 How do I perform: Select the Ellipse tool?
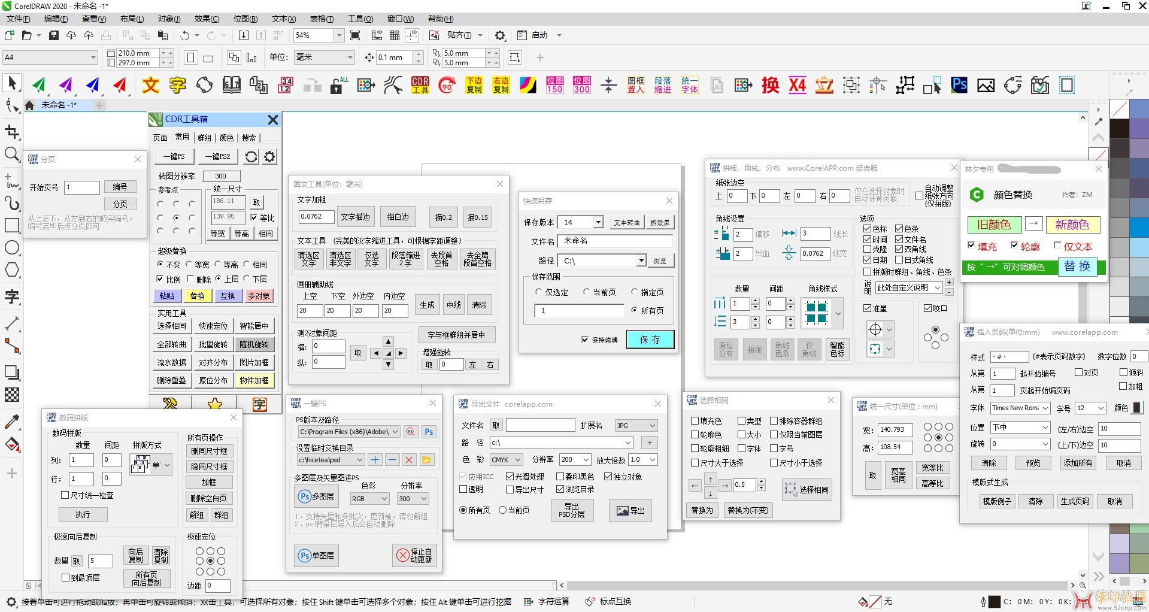point(12,248)
